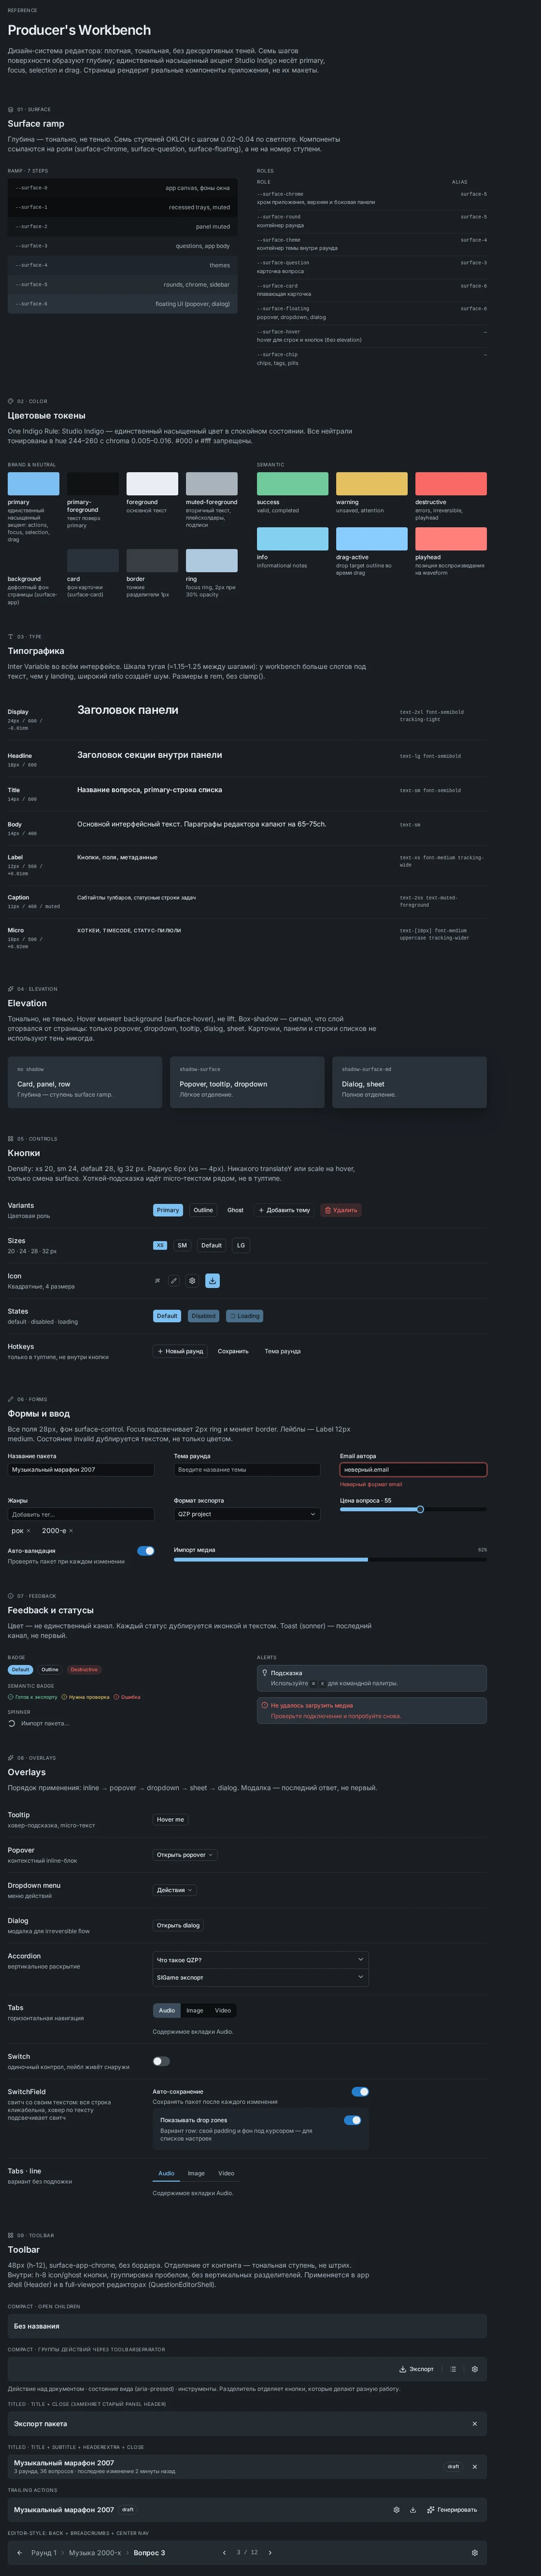
Task: Select the Image tab in line tabs
Action: pos(196,2173)
